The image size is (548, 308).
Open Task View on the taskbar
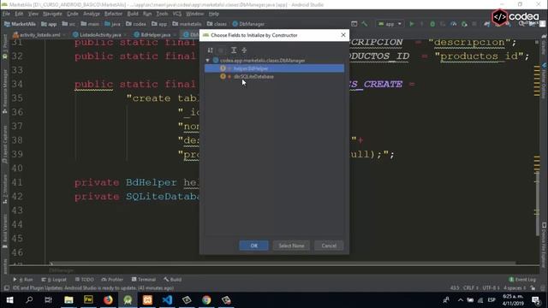(x=48, y=300)
